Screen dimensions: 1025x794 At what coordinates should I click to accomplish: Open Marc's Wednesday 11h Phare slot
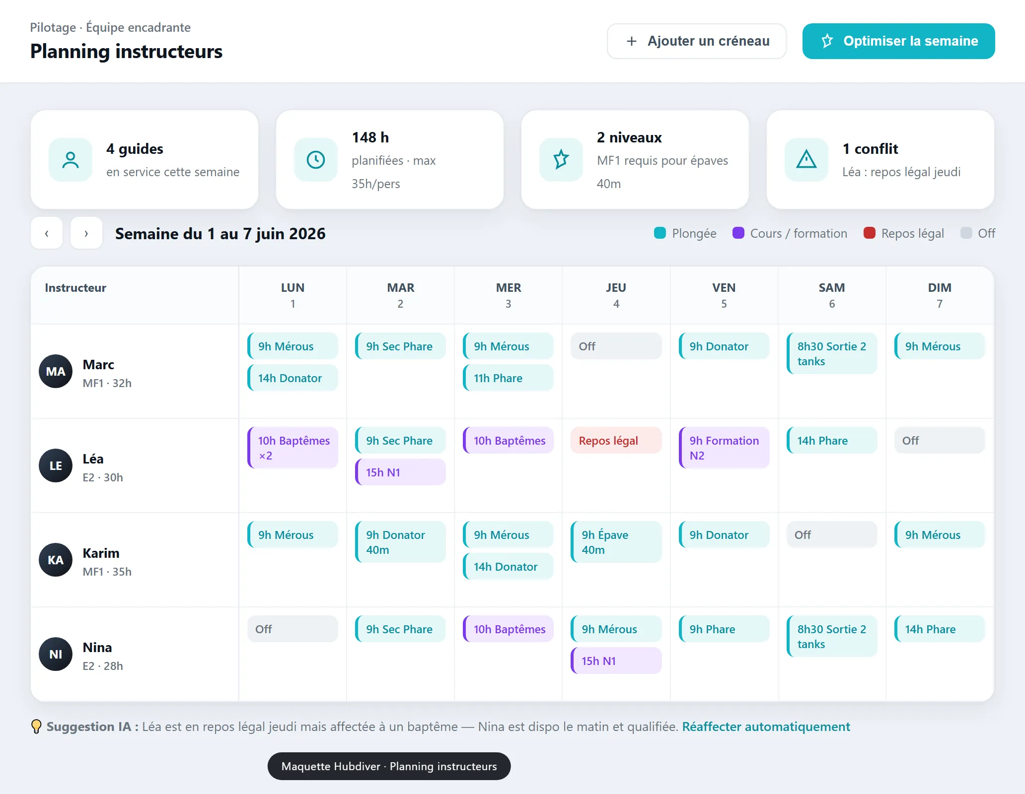click(509, 378)
